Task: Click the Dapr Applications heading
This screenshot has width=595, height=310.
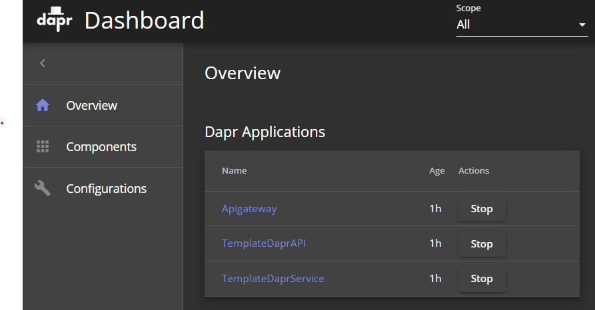Action: click(265, 132)
